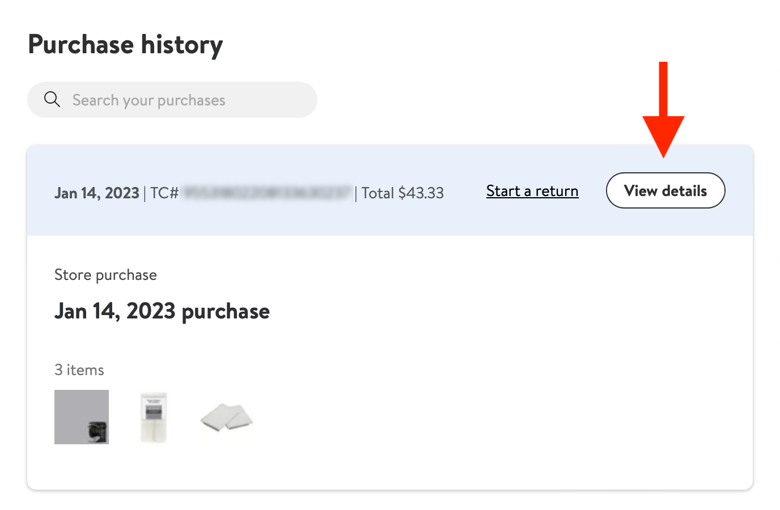Click the small black product inside first thumbnail
Screen dimensions: 780x510
(x=97, y=432)
